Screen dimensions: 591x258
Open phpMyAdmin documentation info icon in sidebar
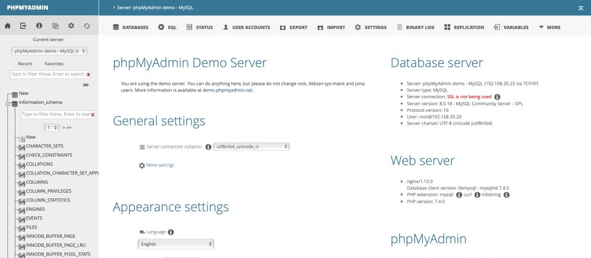[x=39, y=26]
